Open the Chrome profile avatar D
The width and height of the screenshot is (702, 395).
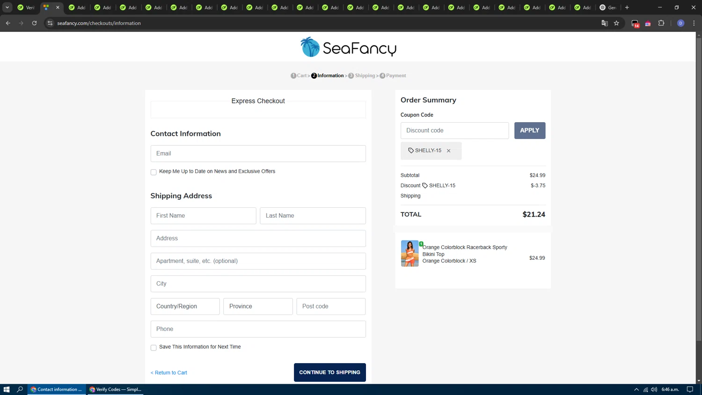[680, 23]
